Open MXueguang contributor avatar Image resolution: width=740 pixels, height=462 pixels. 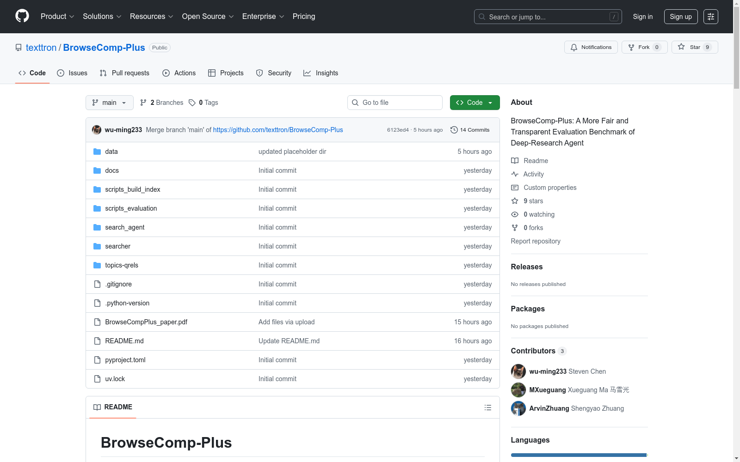click(518, 390)
